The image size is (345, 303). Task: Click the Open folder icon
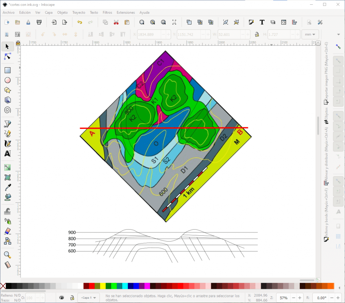coord(18,22)
